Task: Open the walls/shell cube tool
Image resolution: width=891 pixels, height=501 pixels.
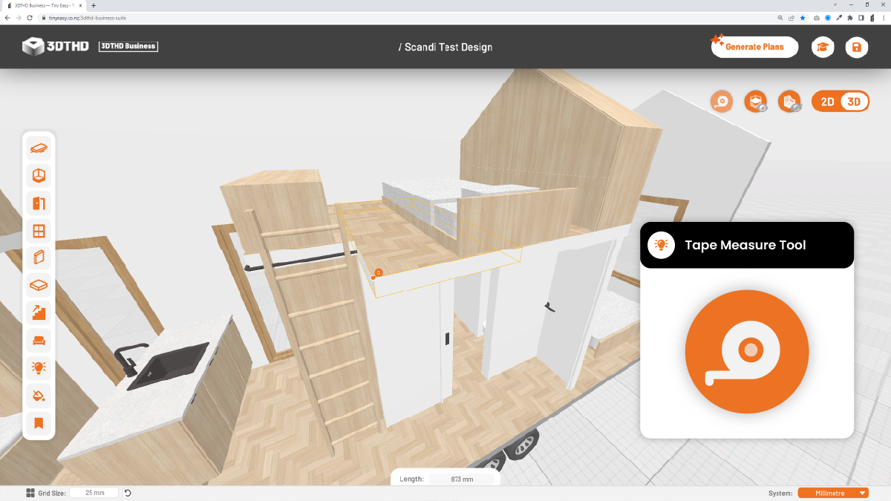Action: click(39, 176)
